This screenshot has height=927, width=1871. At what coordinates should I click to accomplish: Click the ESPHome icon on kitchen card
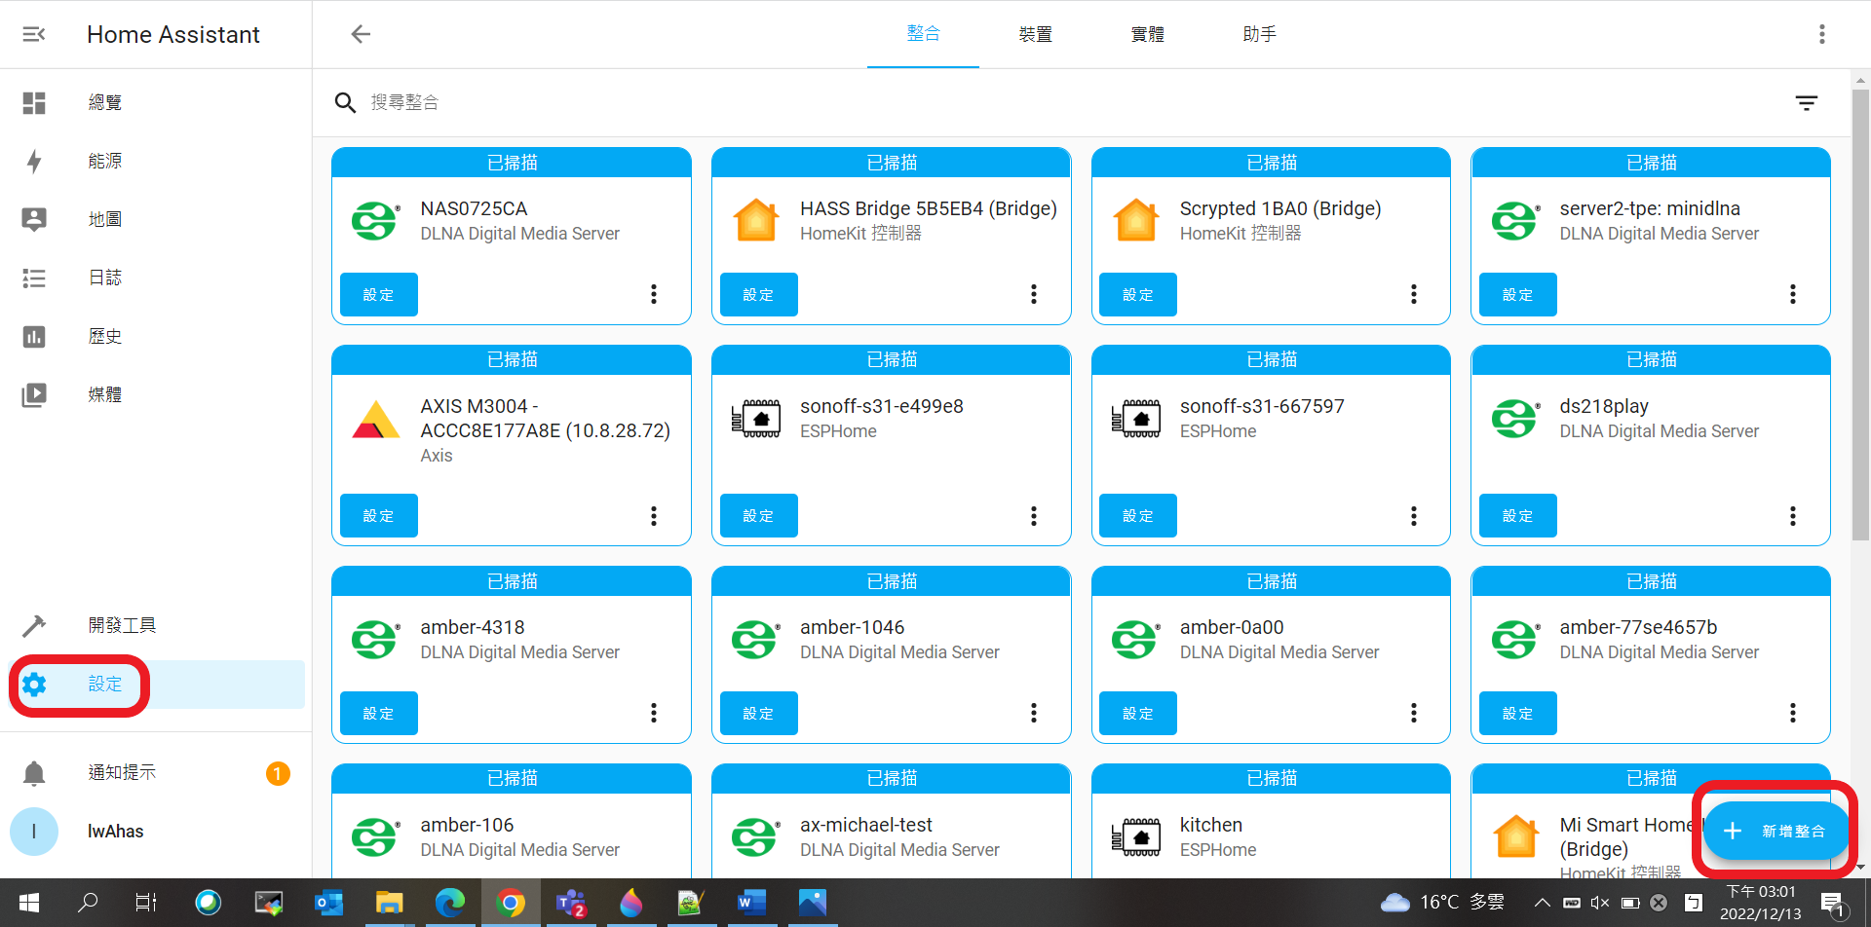[x=1135, y=837]
